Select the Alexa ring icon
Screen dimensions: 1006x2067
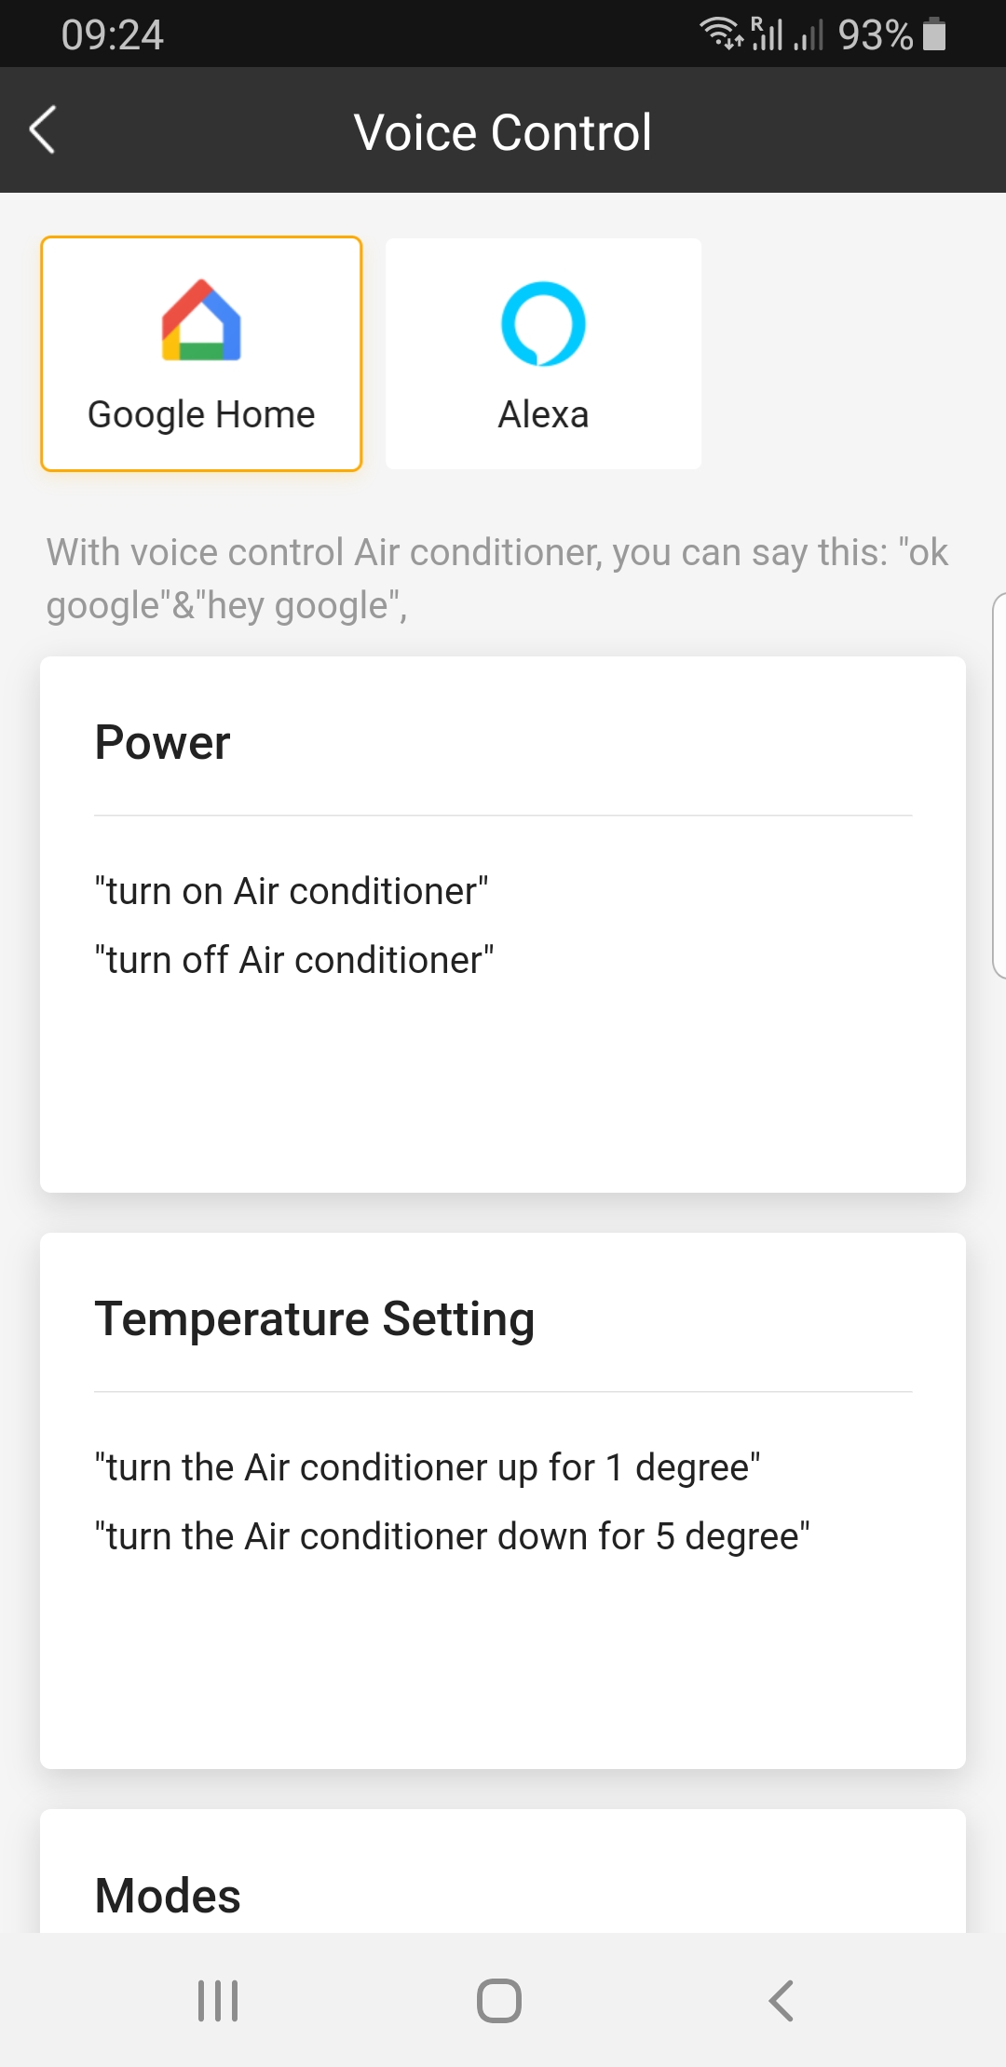point(543,323)
